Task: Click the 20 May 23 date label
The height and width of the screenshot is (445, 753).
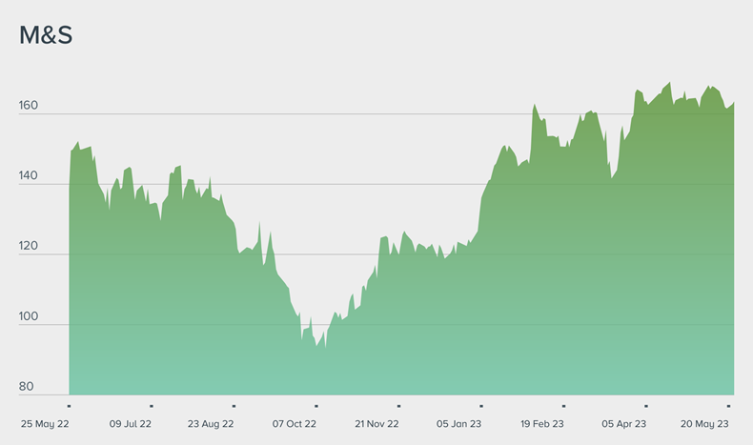Action: (706, 423)
